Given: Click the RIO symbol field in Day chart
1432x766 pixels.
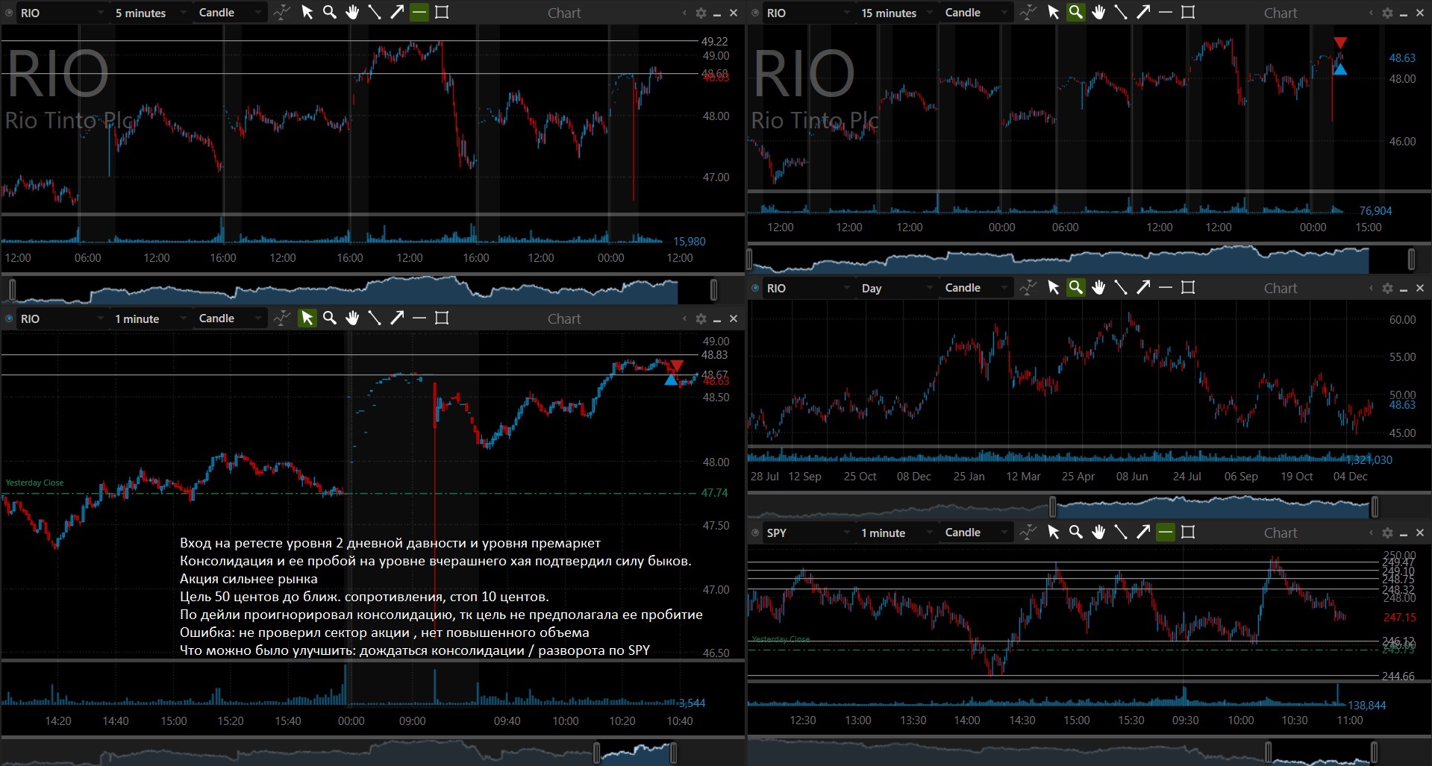Looking at the screenshot, I should pos(808,288).
